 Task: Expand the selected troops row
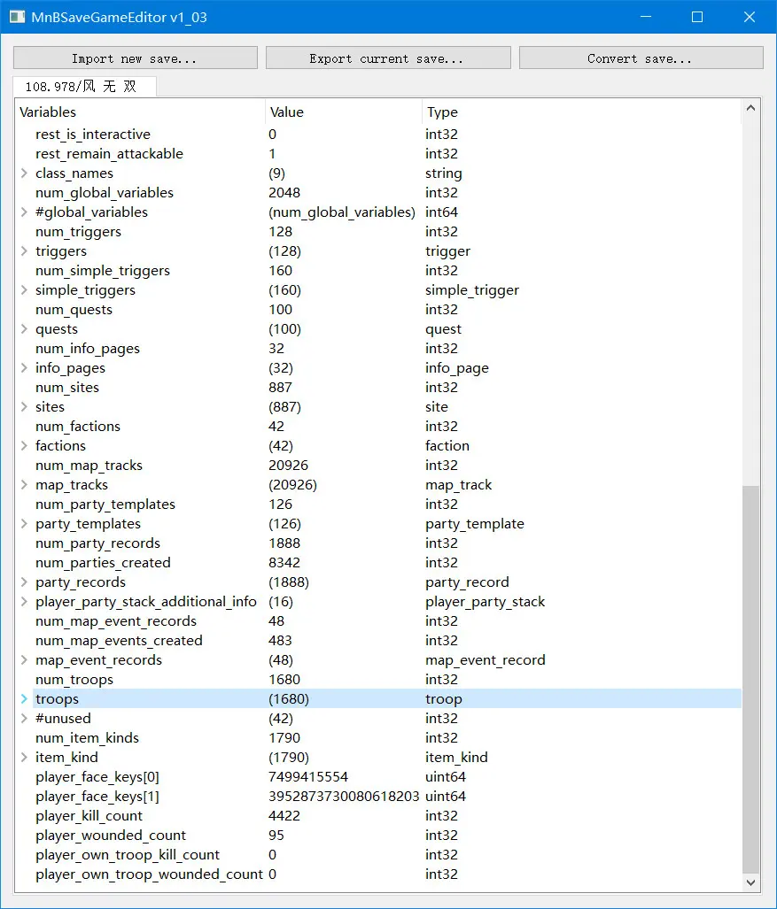pos(25,698)
